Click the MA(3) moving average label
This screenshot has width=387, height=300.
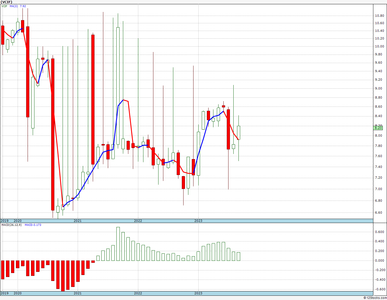pos(13,6)
